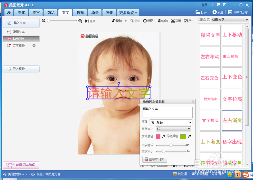Select the 左右渐变 animation effect thumbnail
This screenshot has height=180, width=253.
click(232, 120)
